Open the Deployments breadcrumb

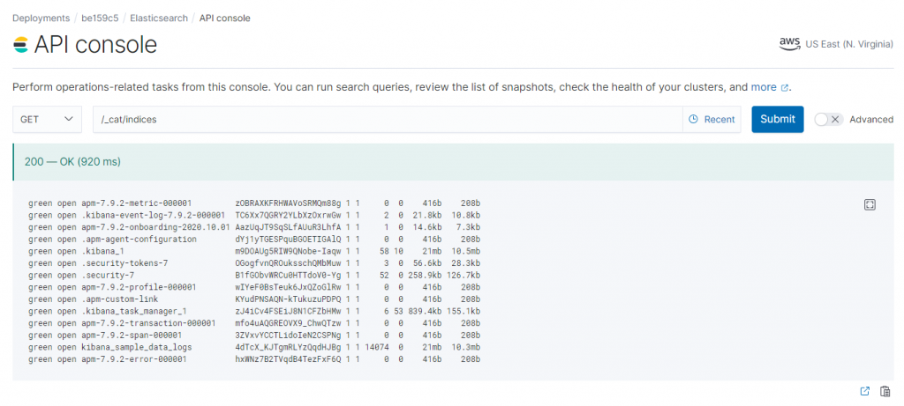(41, 18)
